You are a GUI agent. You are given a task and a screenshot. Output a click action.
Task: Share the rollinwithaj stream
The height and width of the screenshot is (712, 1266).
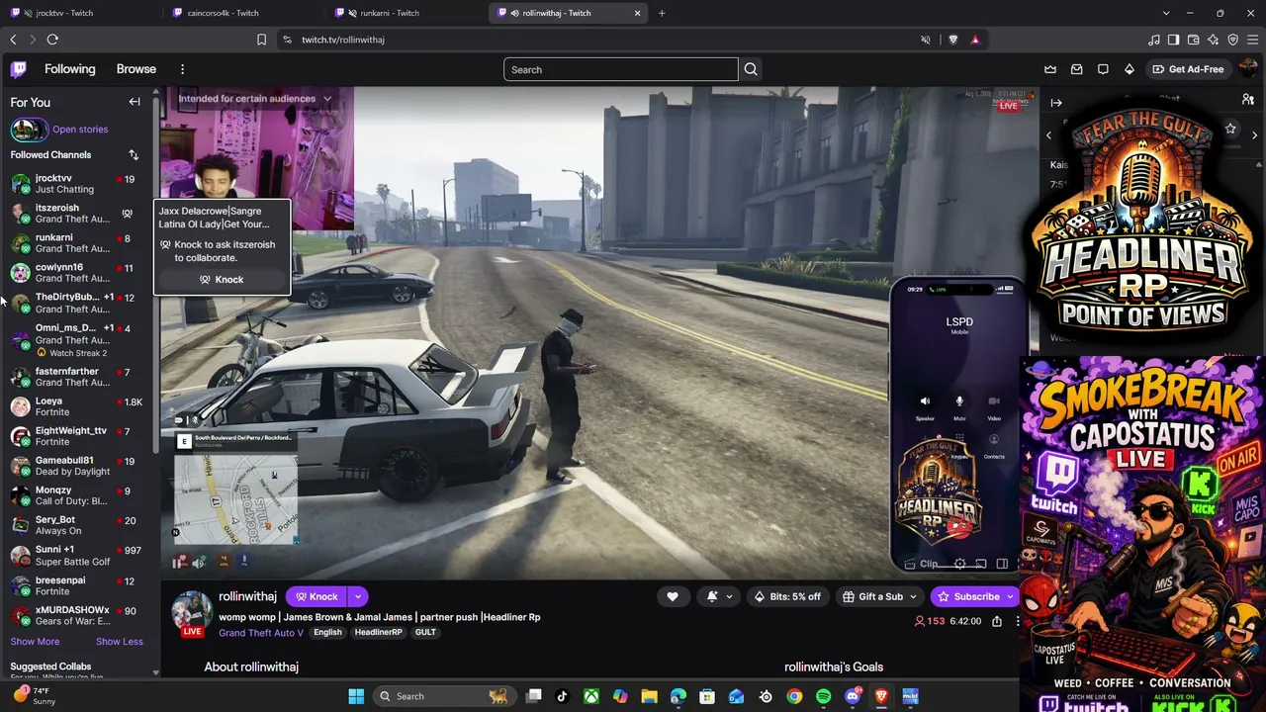coord(997,621)
